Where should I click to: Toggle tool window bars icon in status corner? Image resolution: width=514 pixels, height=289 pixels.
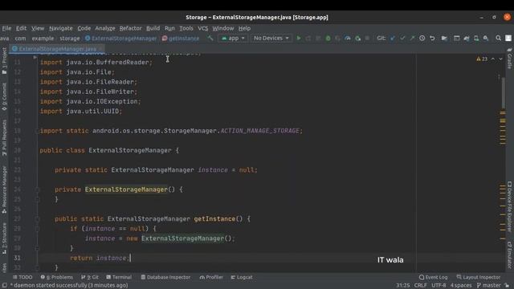[x=4, y=286]
